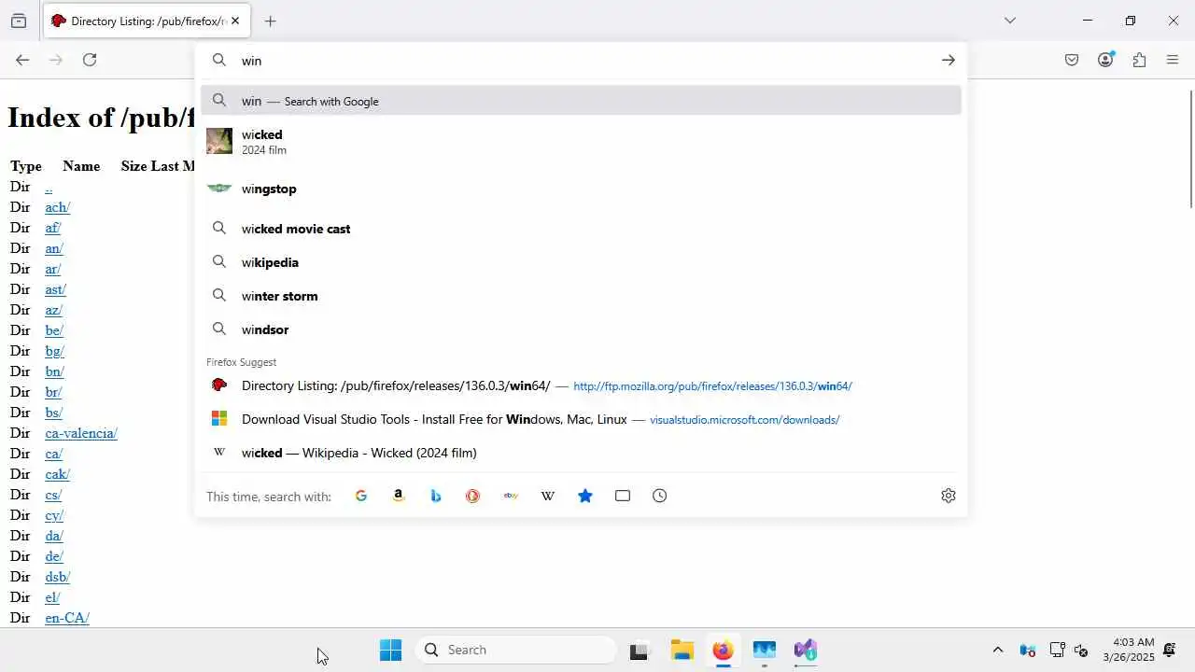
Task: Search with Google one-off icon
Action: pos(361,496)
